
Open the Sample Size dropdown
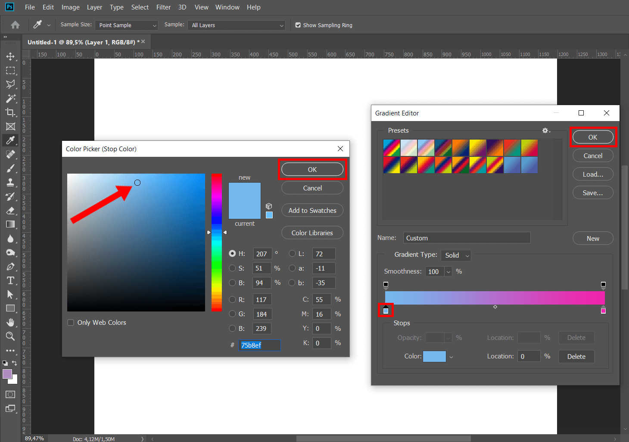[126, 25]
